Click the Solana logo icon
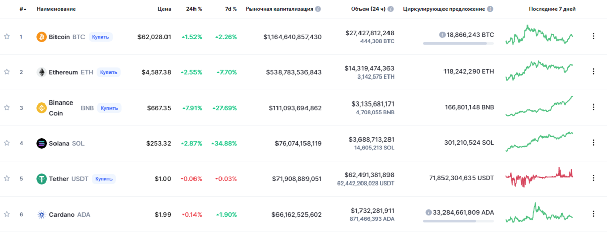This screenshot has height=234, width=611. pyautogui.click(x=41, y=143)
